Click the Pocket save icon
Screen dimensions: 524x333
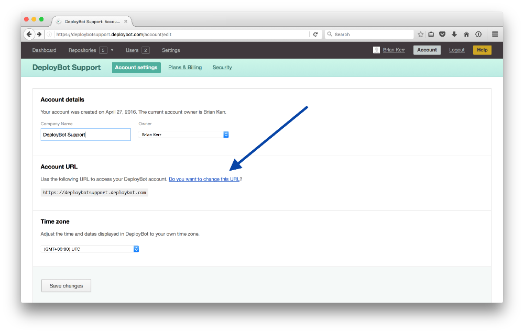(x=442, y=34)
